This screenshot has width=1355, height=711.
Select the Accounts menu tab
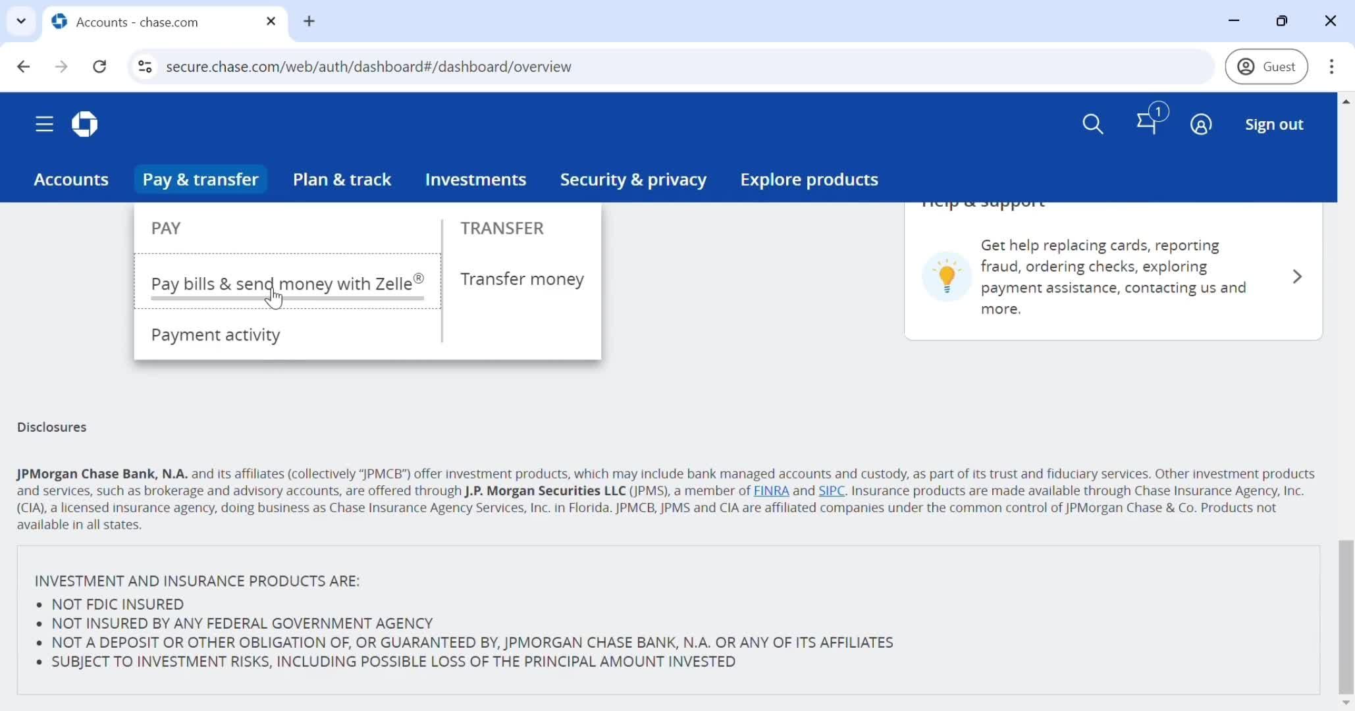pyautogui.click(x=71, y=179)
